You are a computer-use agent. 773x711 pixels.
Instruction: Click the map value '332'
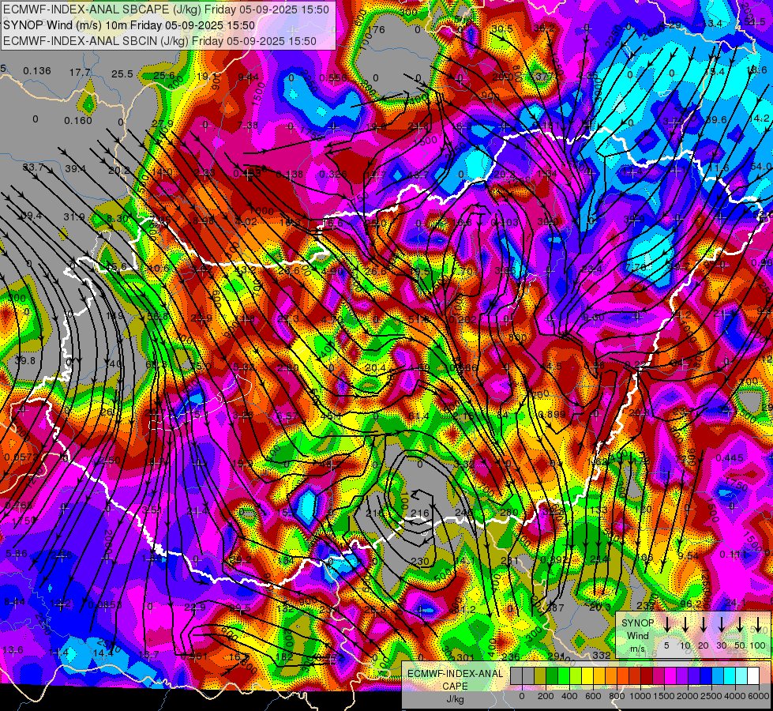click(x=602, y=655)
